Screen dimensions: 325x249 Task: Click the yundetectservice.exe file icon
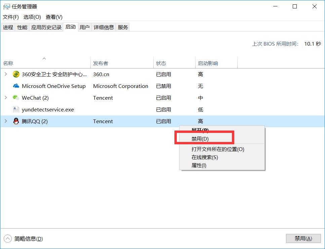pos(16,109)
